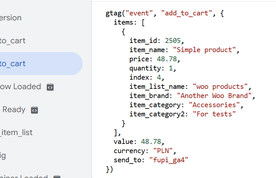This screenshot has width=276, height=178.
Task: Select the highlighted 'to_cart' event in the sidebar
Action: click(x=41, y=64)
